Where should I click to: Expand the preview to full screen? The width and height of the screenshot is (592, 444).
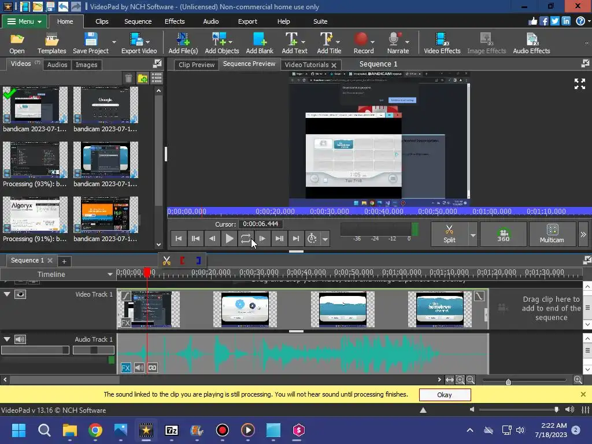(x=579, y=84)
